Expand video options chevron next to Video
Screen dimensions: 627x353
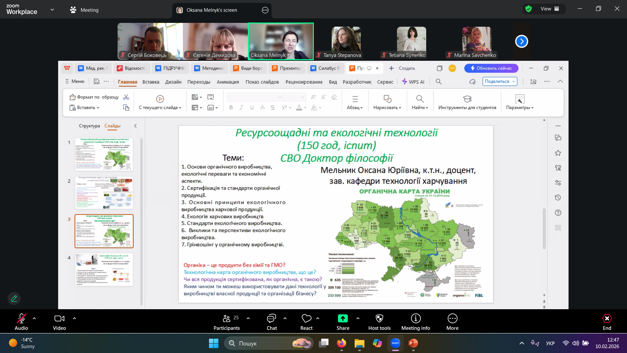pos(74,318)
